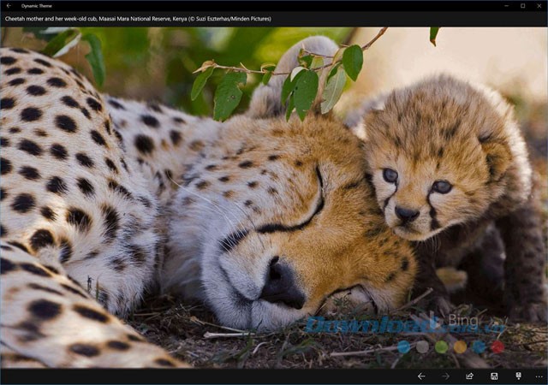Screen dimensions: 548x385
Task: Click the orange dot in the watermark
Action: tap(460, 346)
